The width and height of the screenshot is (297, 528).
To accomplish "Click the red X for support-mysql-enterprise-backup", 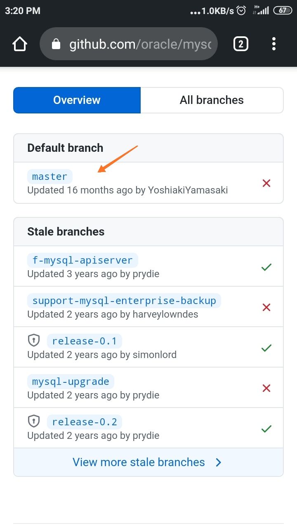I will tap(266, 307).
